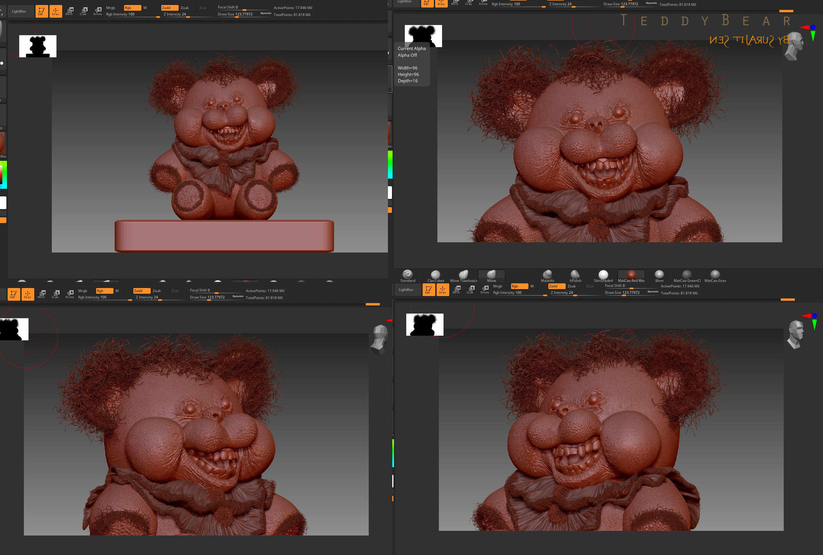Click 'Current Alpha' text in the tooltip

(411, 49)
